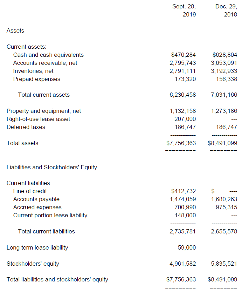
Task: Click the Current portion lease liability label
Action: 50,215
